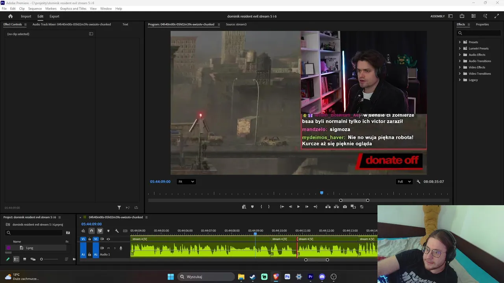Open the Quick Export share icon
Image resolution: width=504 pixels, height=283 pixels.
[462, 16]
